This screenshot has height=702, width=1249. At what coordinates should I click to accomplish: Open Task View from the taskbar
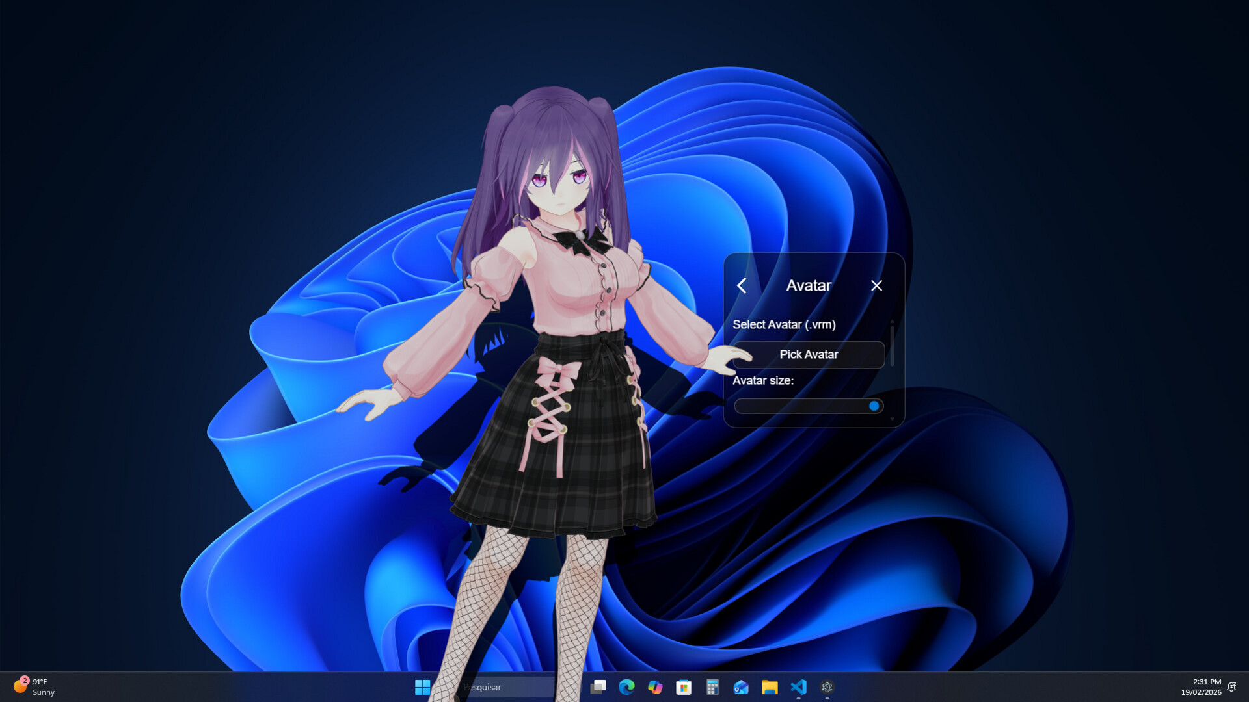(x=598, y=687)
